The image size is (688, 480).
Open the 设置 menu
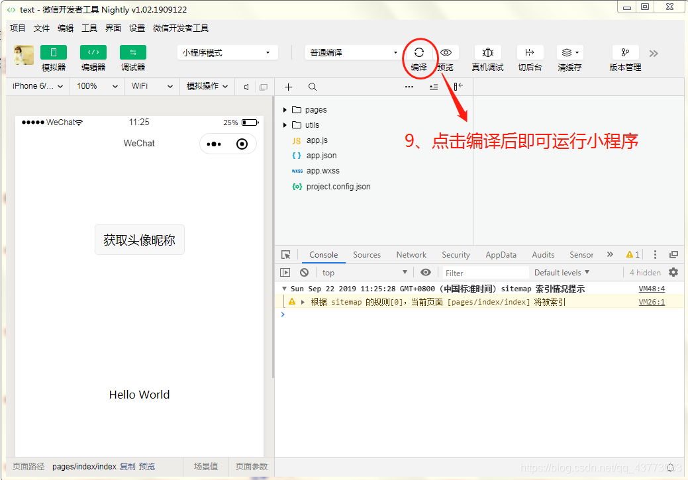(136, 28)
